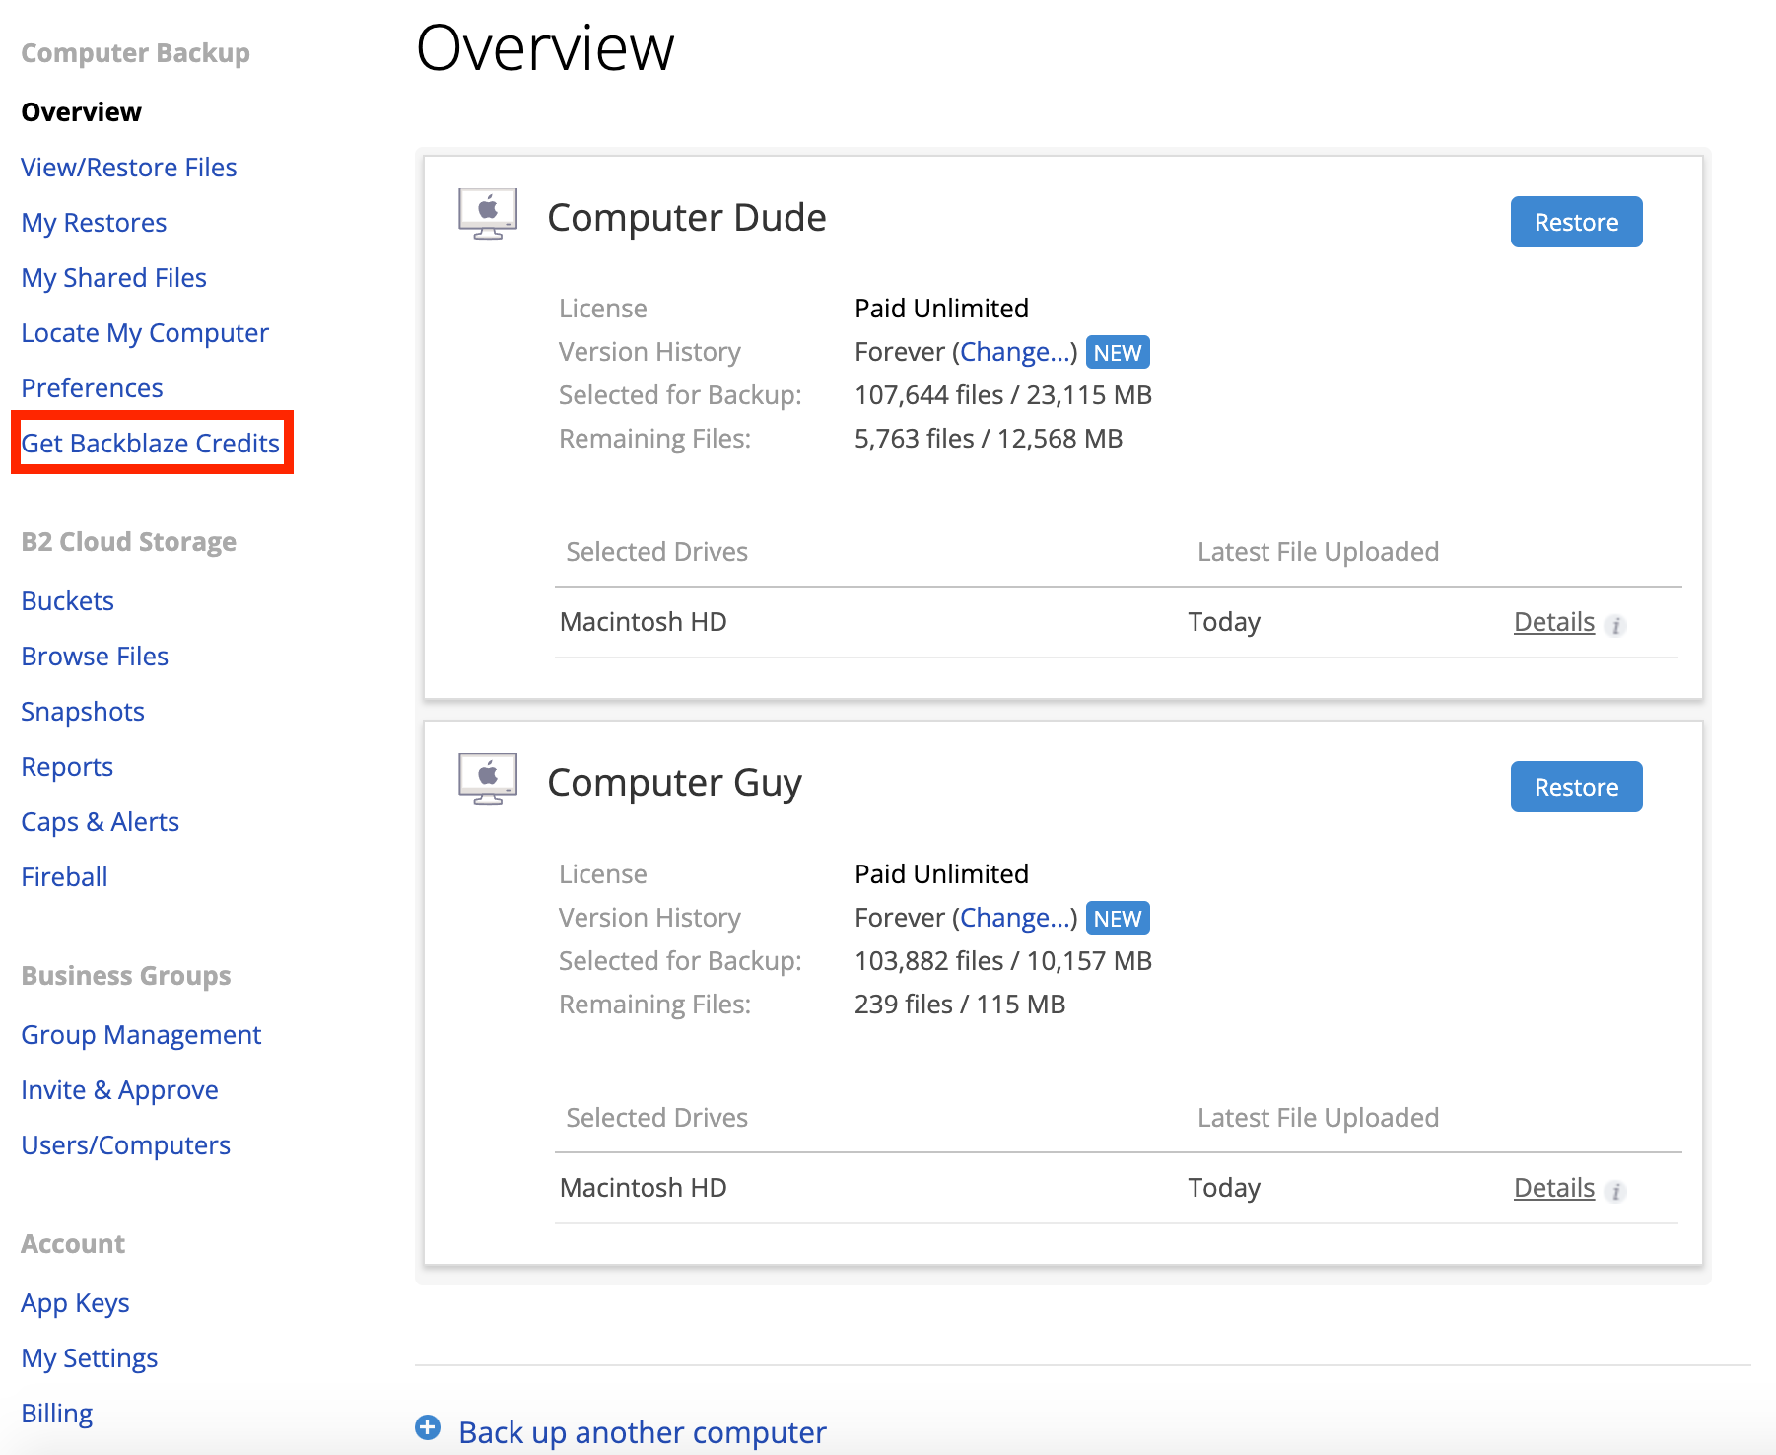Open Locate My Computer
This screenshot has width=1776, height=1455.
tap(145, 333)
